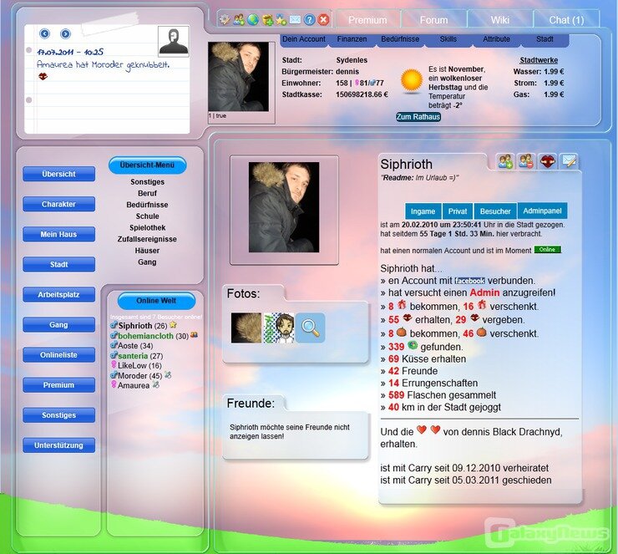Click the red X logout icon

pyautogui.click(x=323, y=19)
